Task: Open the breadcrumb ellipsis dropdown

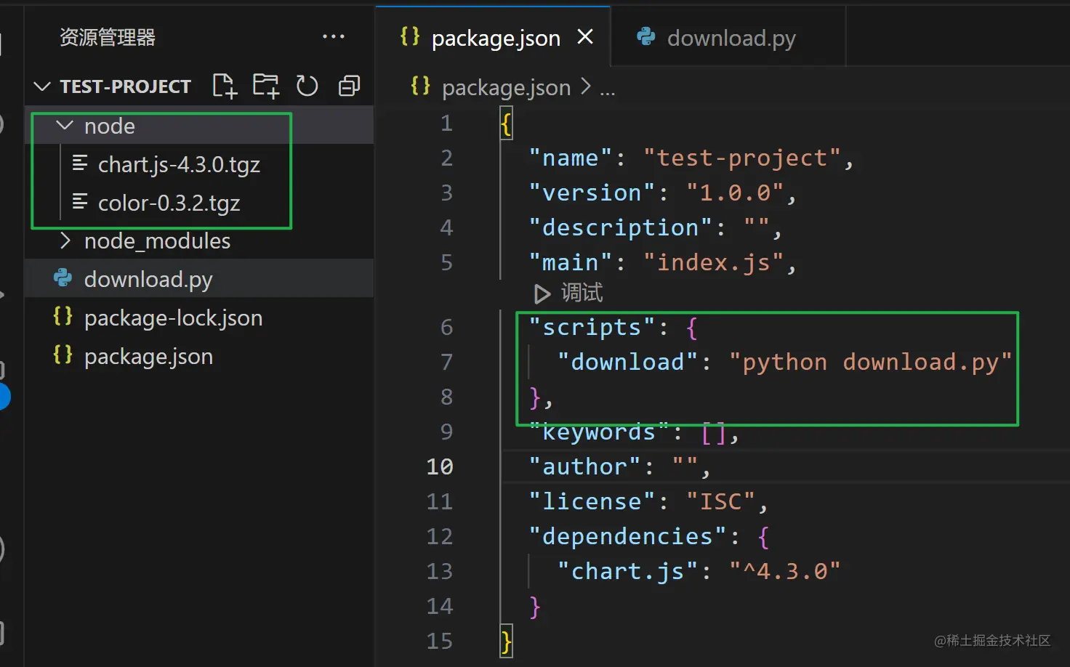Action: [x=608, y=87]
